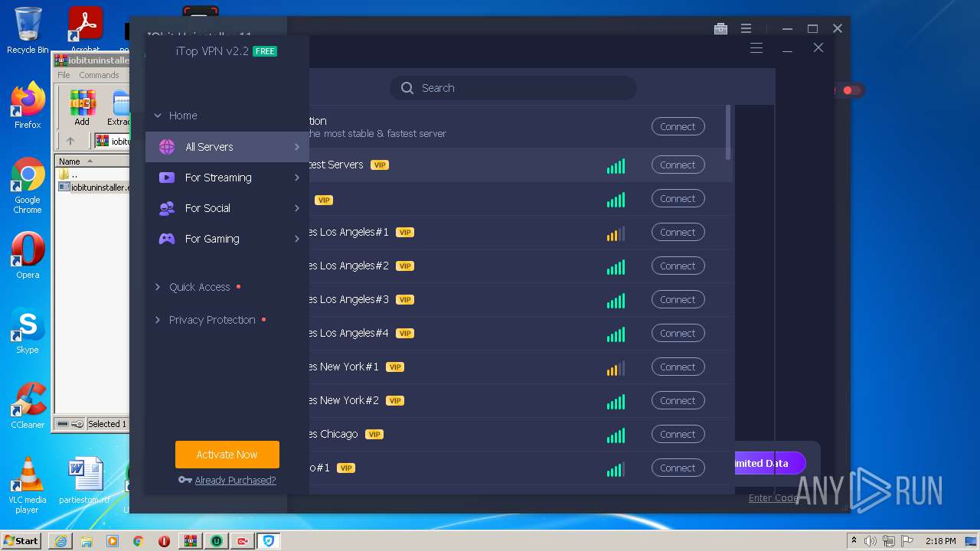980x551 pixels.
Task: Click the taskbar clock
Action: 939,541
